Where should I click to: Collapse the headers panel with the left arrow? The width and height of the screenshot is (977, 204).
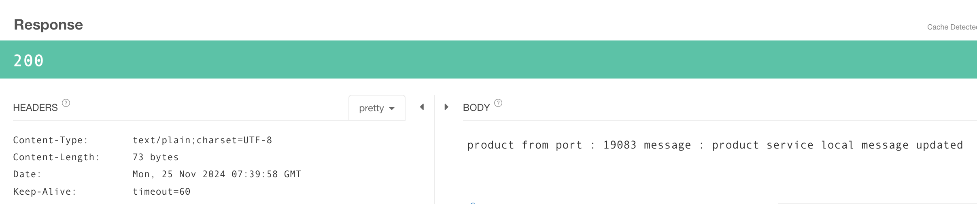[x=422, y=107]
